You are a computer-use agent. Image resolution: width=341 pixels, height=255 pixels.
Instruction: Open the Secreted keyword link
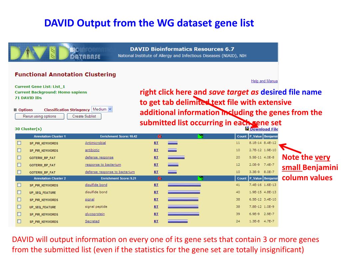(x=92, y=221)
